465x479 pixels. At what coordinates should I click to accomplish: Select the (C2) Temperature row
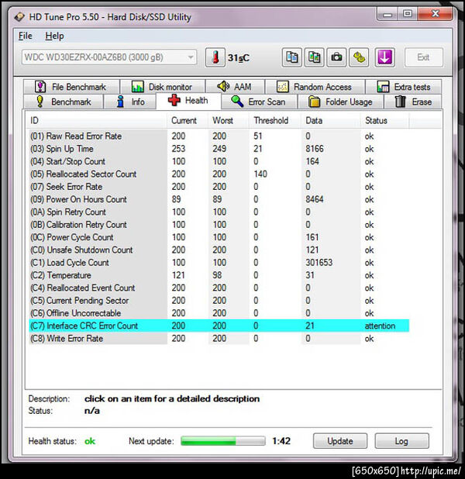(219, 275)
